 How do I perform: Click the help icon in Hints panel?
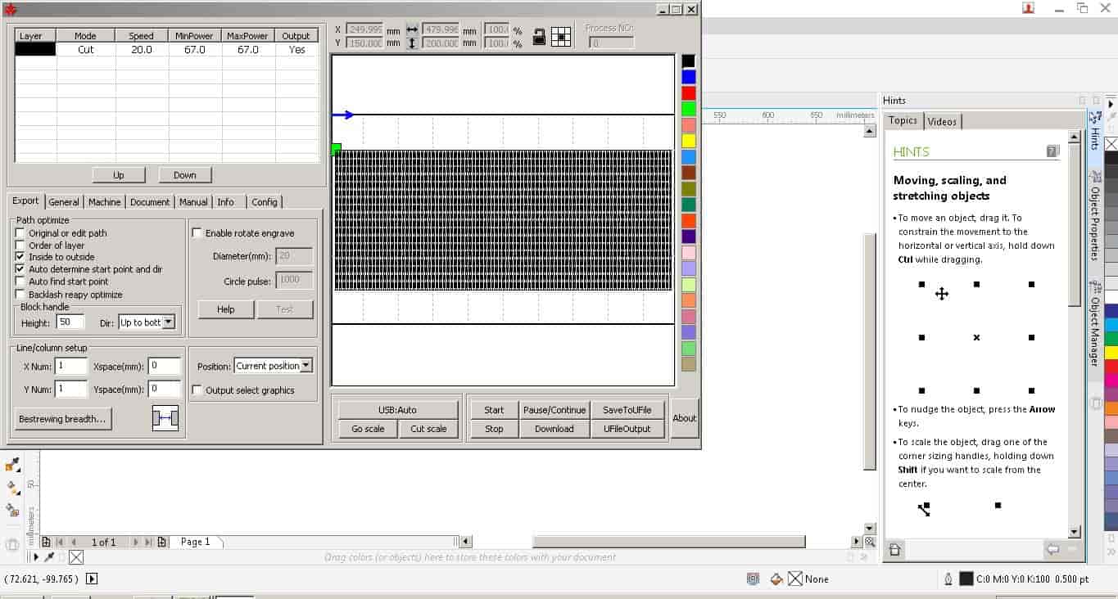[1052, 151]
